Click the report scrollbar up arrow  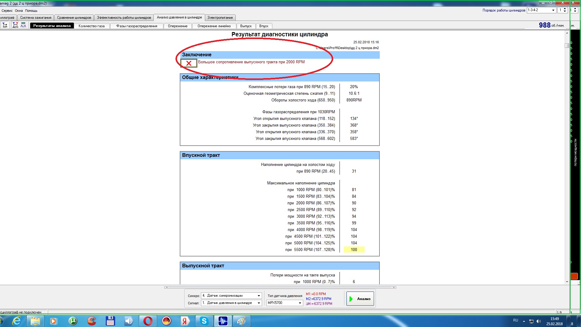tap(567, 33)
